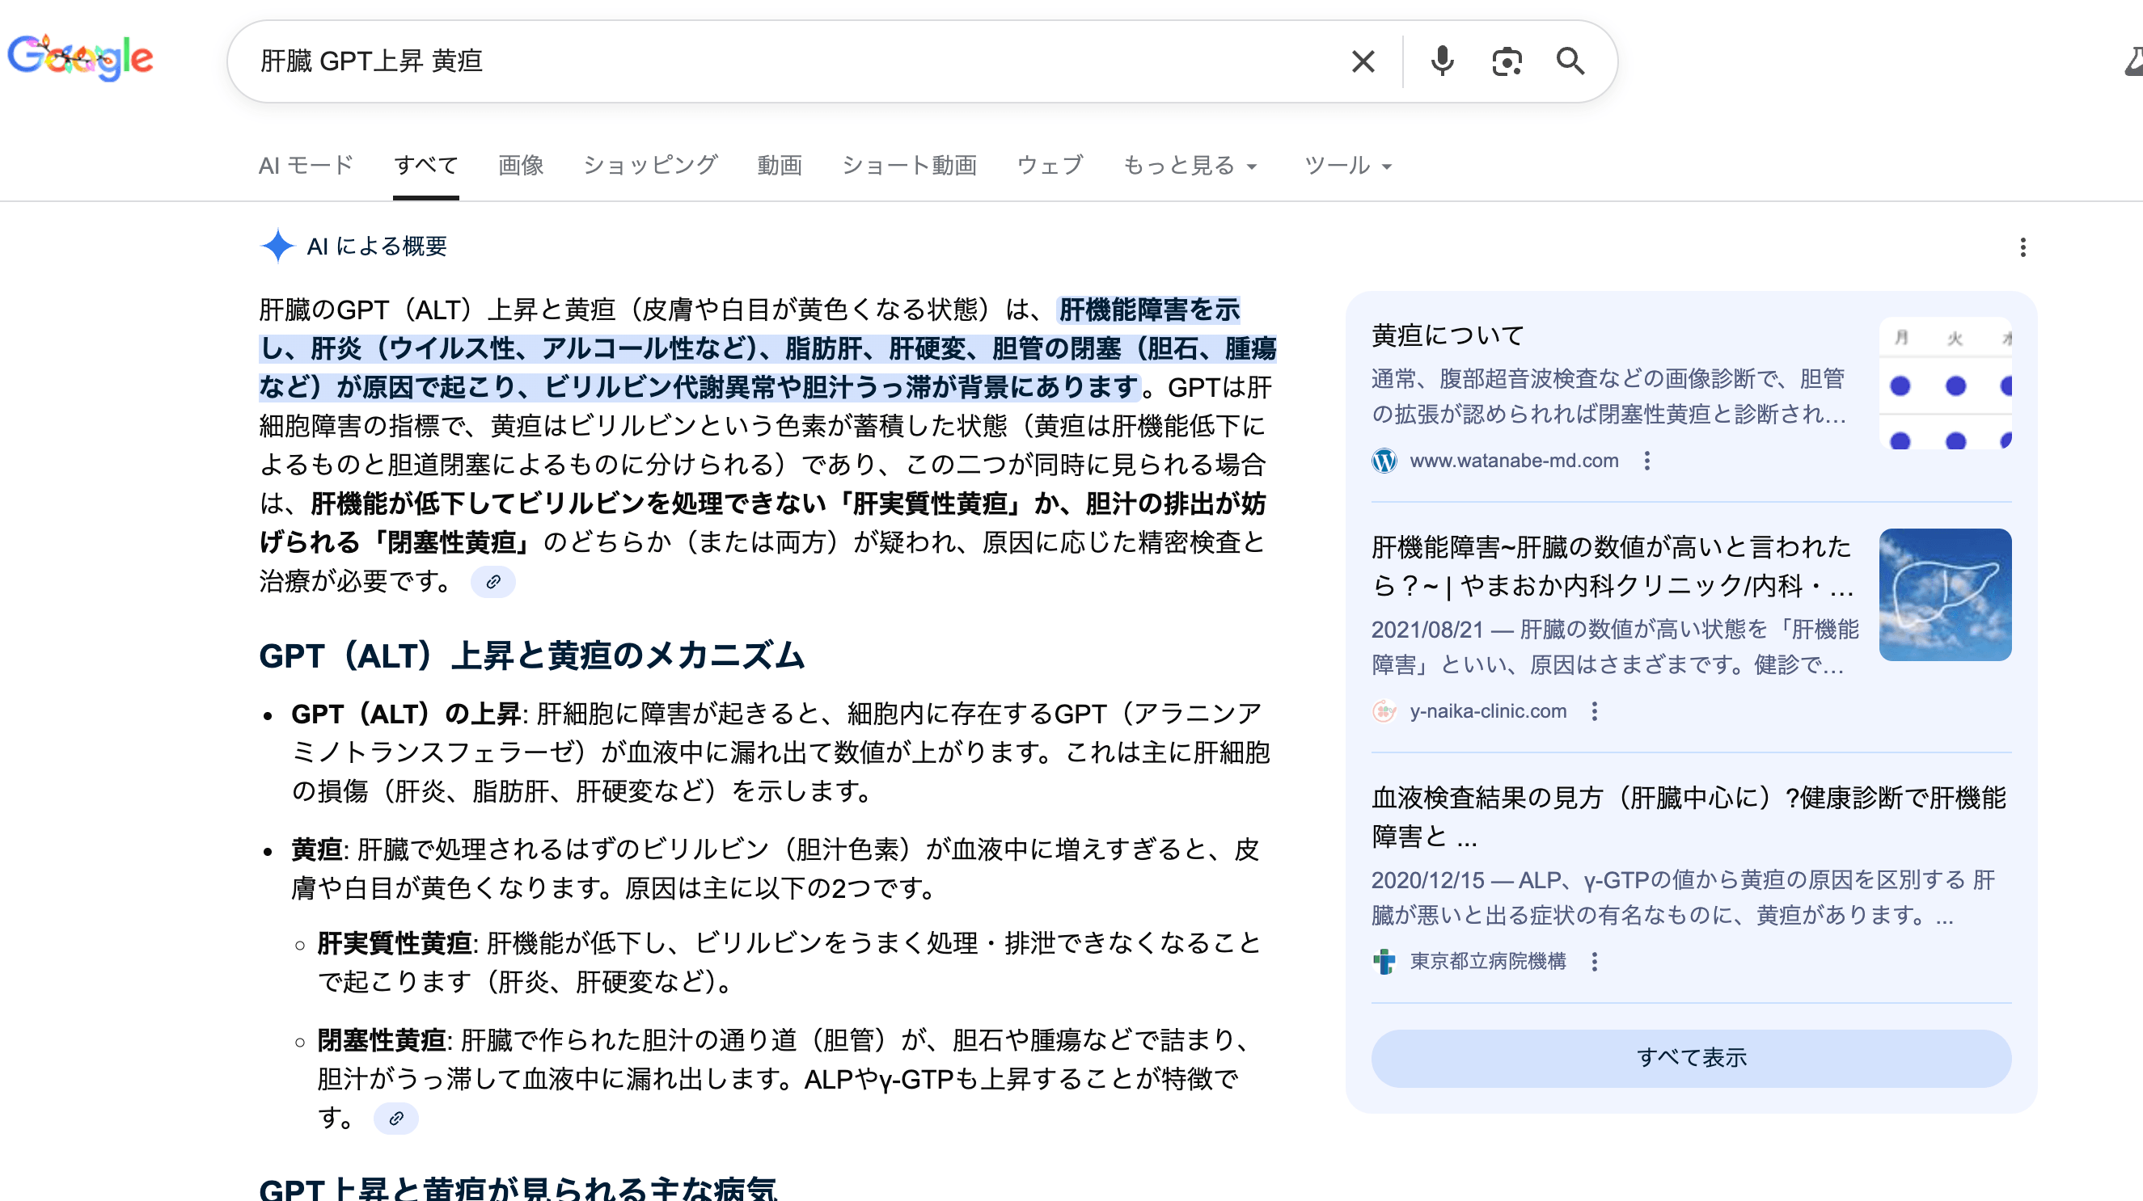Open source options for www.watanabe-md.com
This screenshot has height=1201, width=2143.
pyautogui.click(x=1648, y=461)
